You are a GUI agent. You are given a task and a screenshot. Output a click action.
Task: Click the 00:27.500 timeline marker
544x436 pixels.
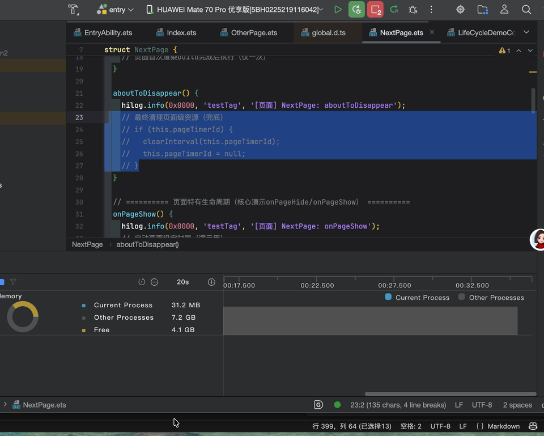394,285
